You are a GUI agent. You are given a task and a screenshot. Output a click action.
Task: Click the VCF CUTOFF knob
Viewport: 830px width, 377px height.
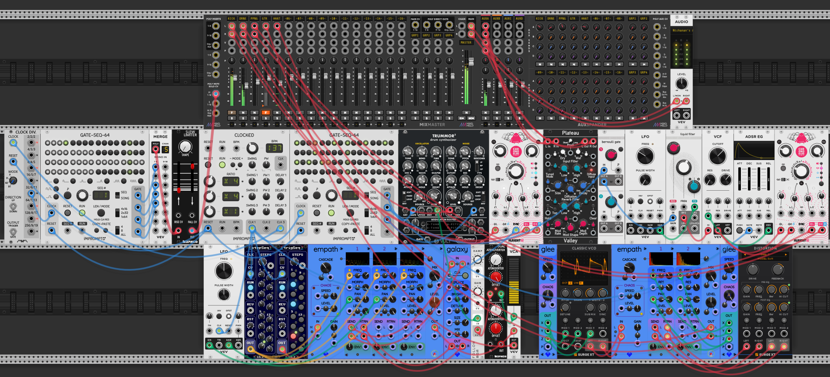pyautogui.click(x=717, y=156)
